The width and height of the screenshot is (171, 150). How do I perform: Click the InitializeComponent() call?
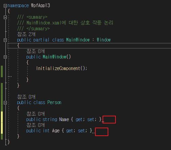[x=62, y=68]
